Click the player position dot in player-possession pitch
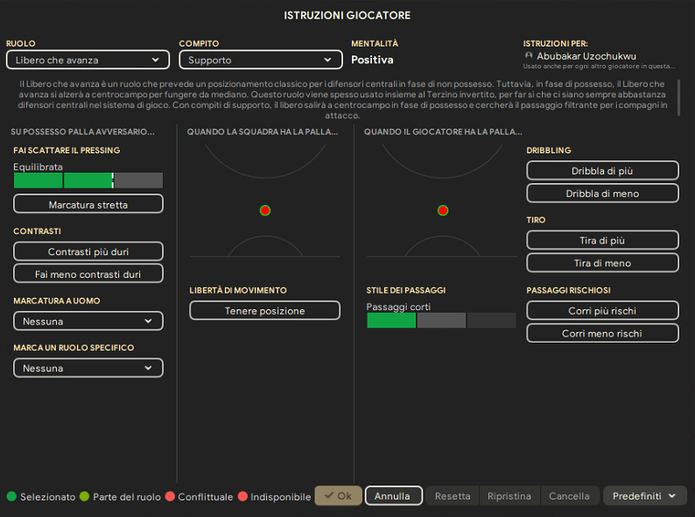Viewport: 695px width, 517px height. (x=443, y=210)
